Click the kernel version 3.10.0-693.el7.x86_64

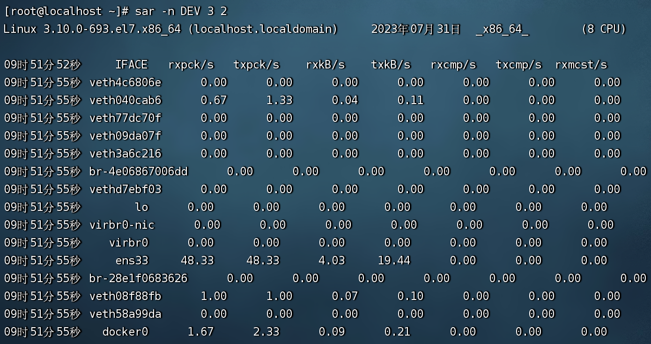[x=112, y=29]
